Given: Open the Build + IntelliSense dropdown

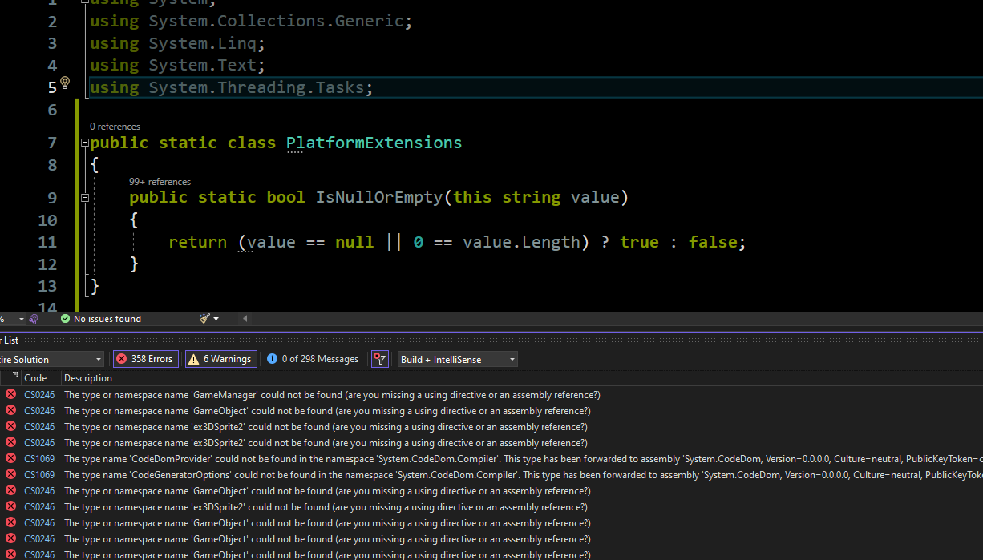Looking at the screenshot, I should (x=458, y=359).
